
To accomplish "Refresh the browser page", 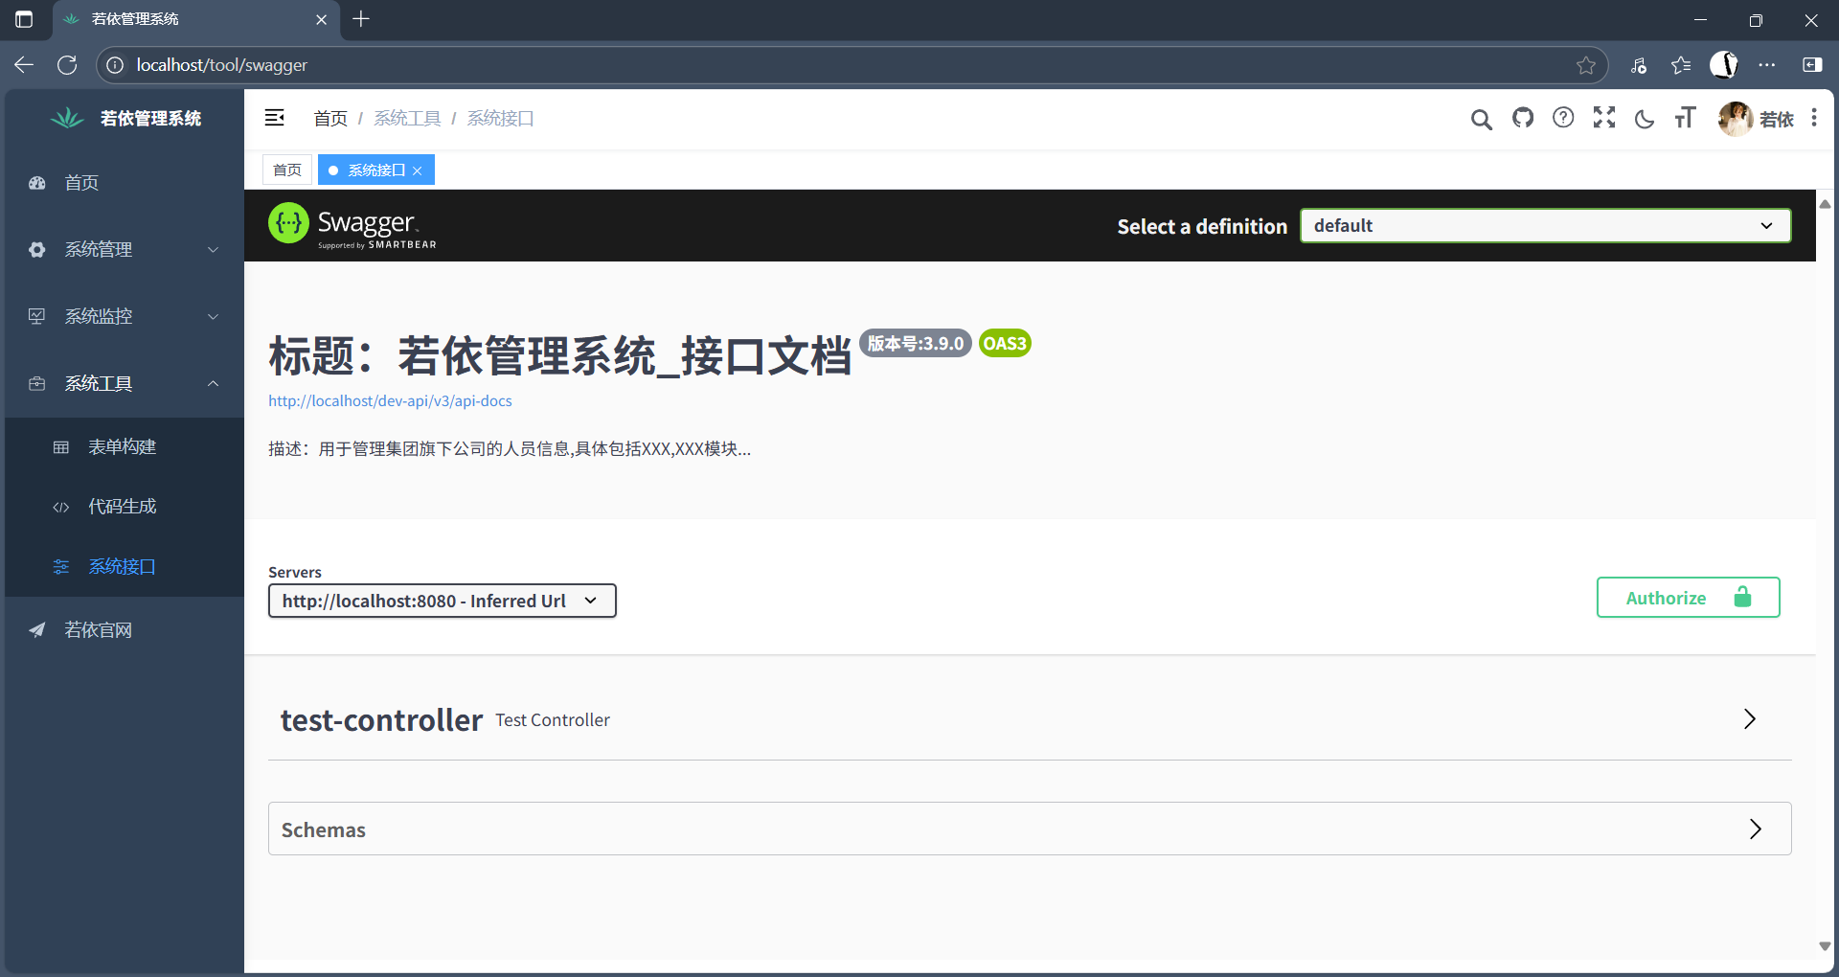I will 67,65.
